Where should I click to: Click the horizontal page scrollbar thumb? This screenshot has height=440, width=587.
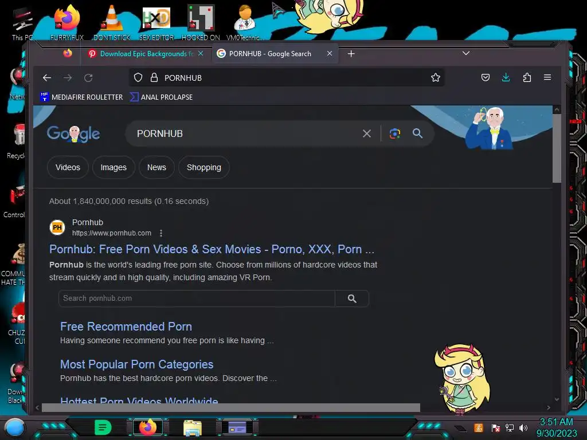pyautogui.click(x=230, y=407)
